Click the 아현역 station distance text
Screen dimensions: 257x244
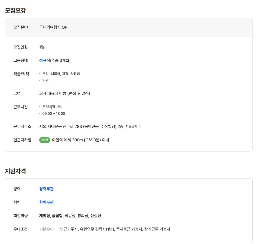pos(81,140)
